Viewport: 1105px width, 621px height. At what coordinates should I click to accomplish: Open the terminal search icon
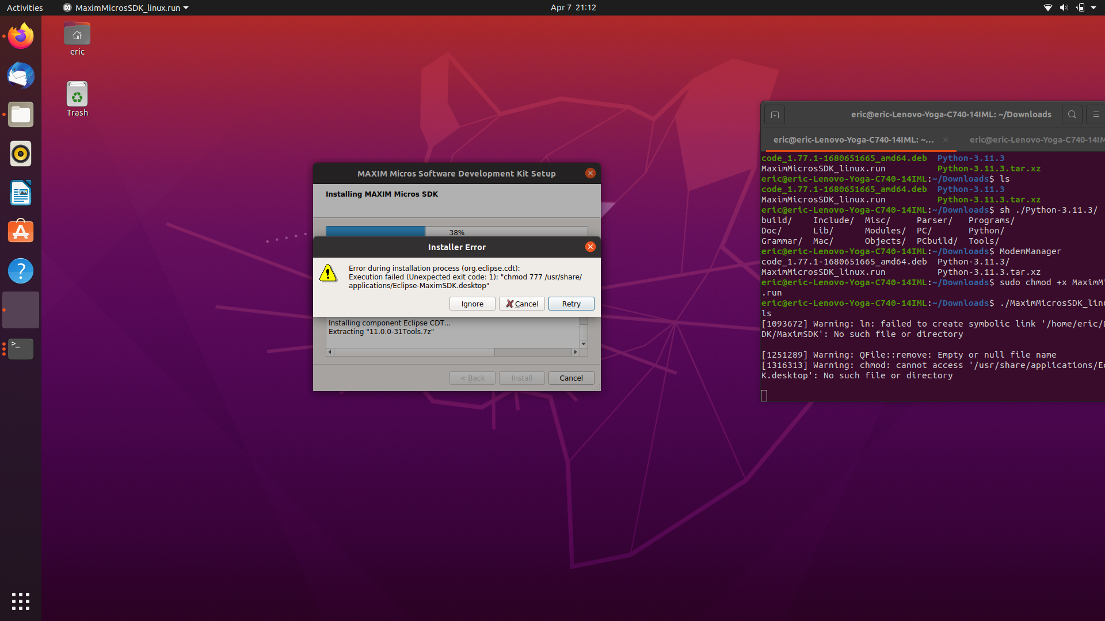tap(1072, 114)
